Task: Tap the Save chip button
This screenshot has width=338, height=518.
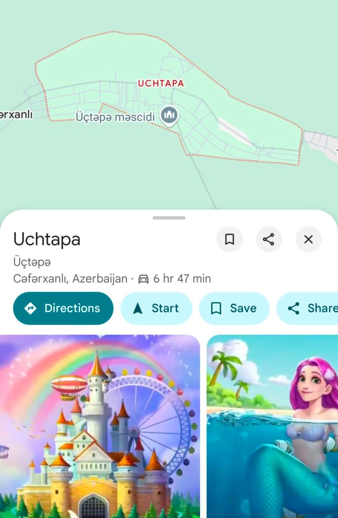Action: click(x=234, y=308)
